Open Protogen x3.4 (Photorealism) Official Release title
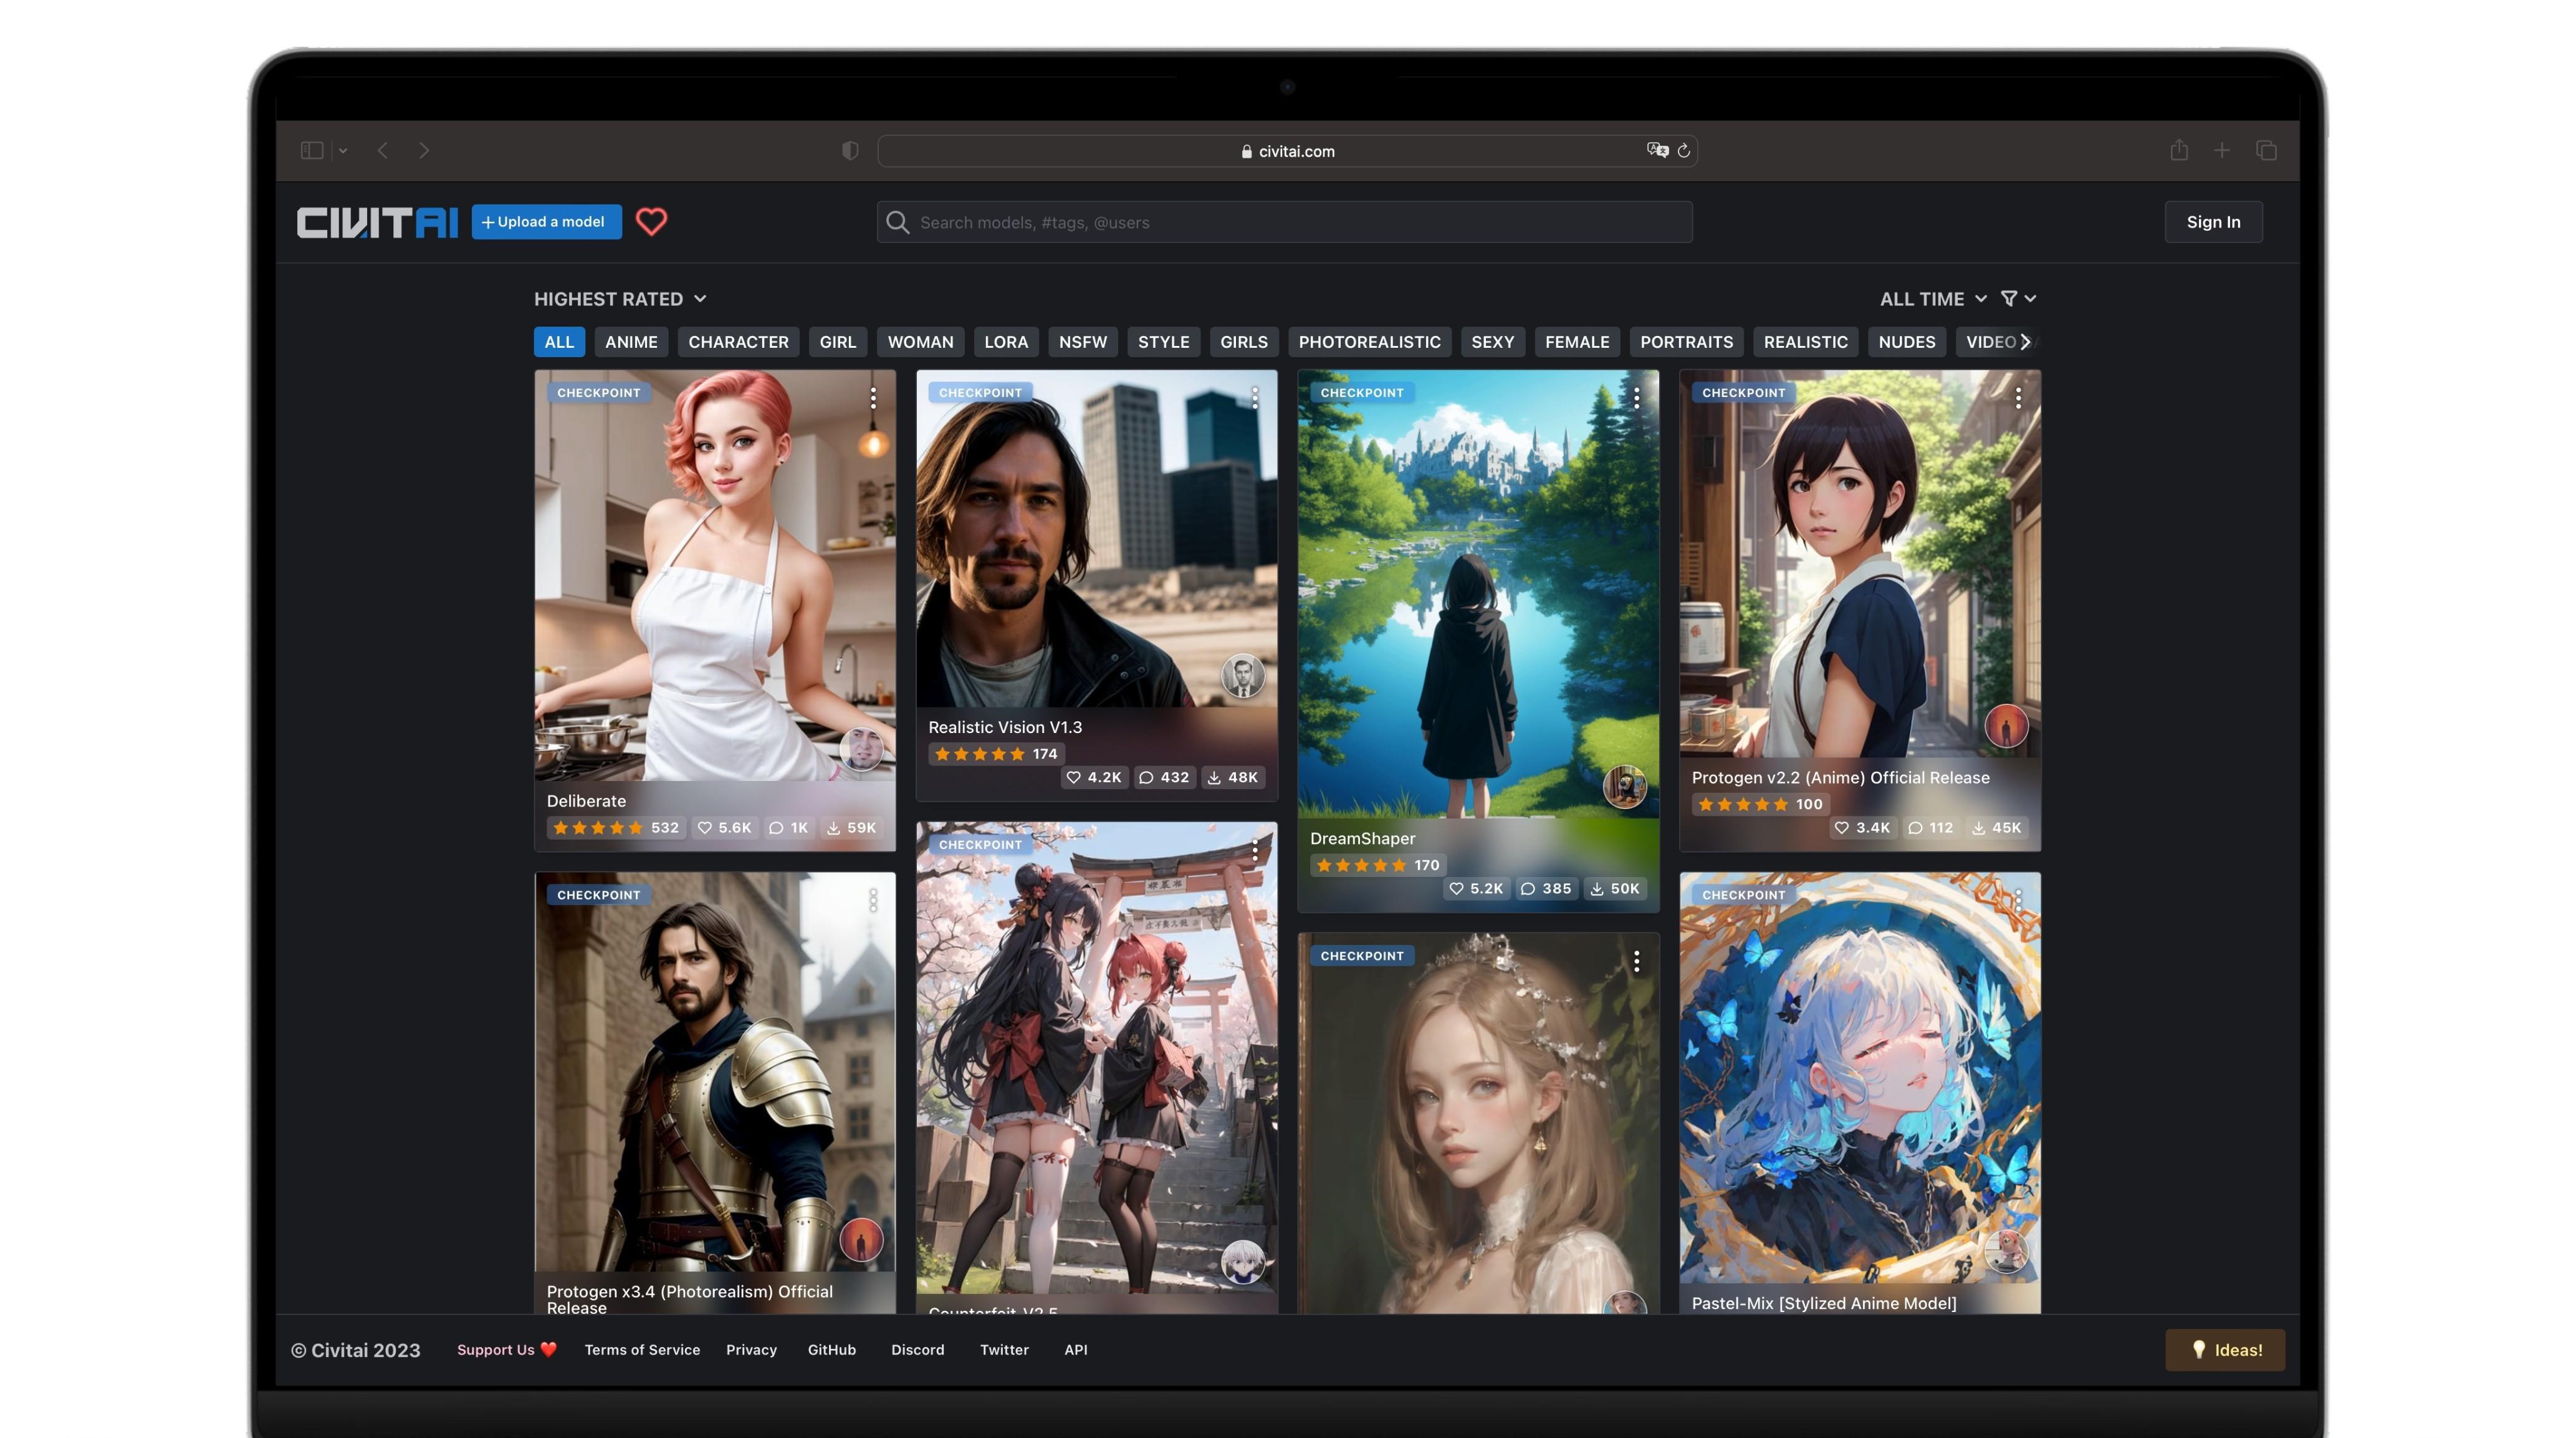This screenshot has height=1438, width=2576. (690, 1300)
